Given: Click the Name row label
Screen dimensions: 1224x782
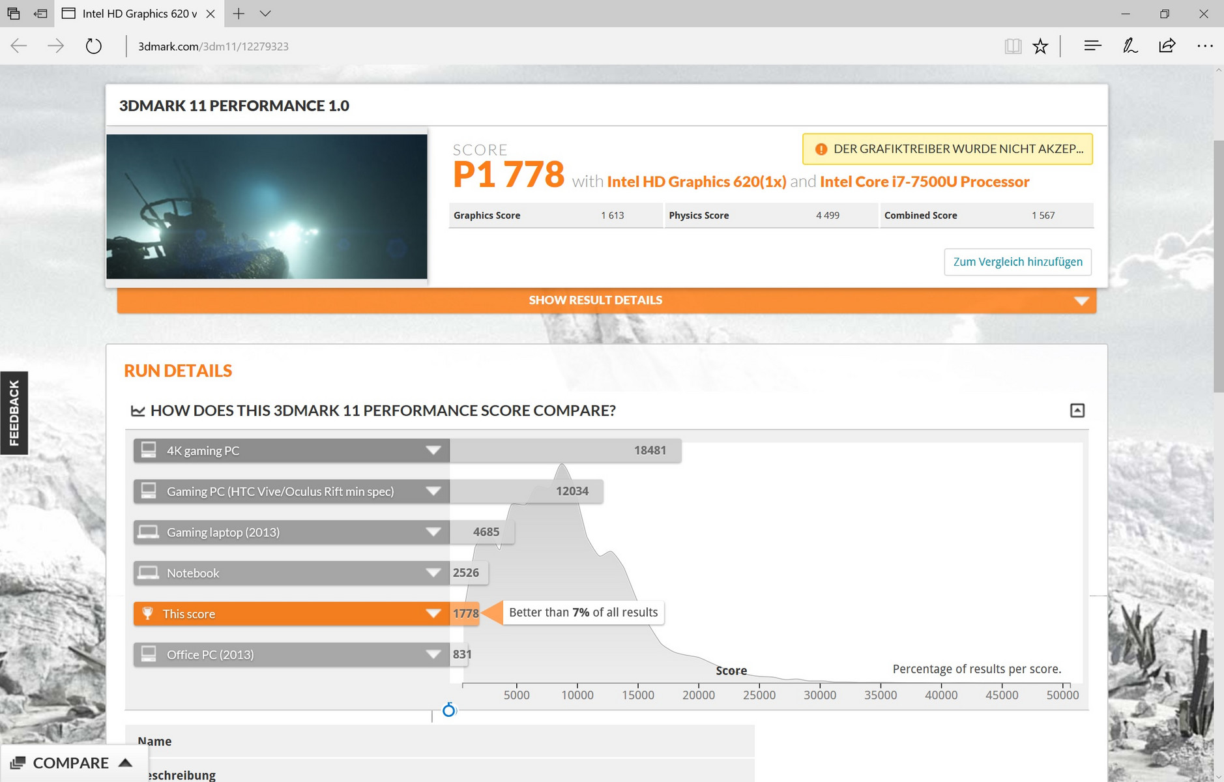Looking at the screenshot, I should pos(154,741).
